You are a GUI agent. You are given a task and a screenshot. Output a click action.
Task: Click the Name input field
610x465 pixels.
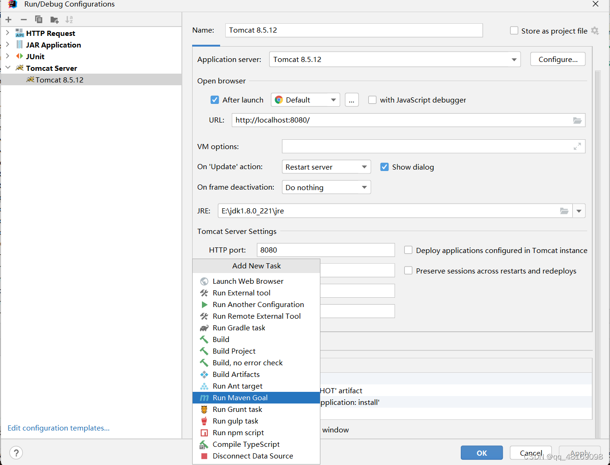coord(354,30)
